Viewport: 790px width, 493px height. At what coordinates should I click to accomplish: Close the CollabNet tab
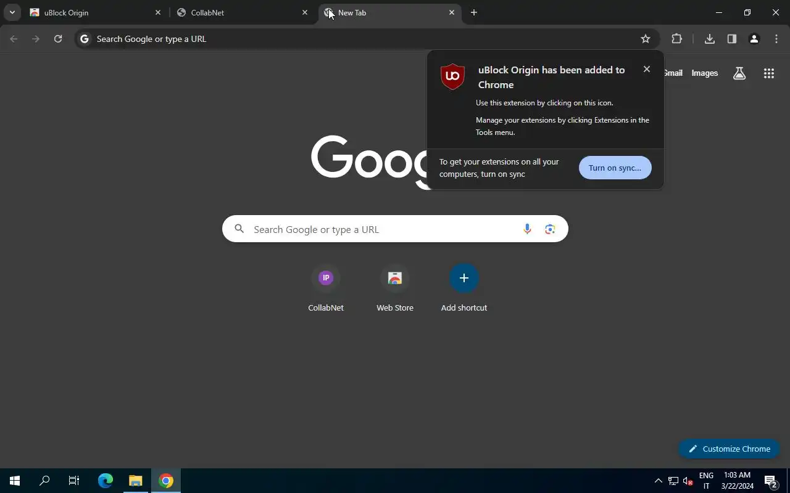(305, 12)
